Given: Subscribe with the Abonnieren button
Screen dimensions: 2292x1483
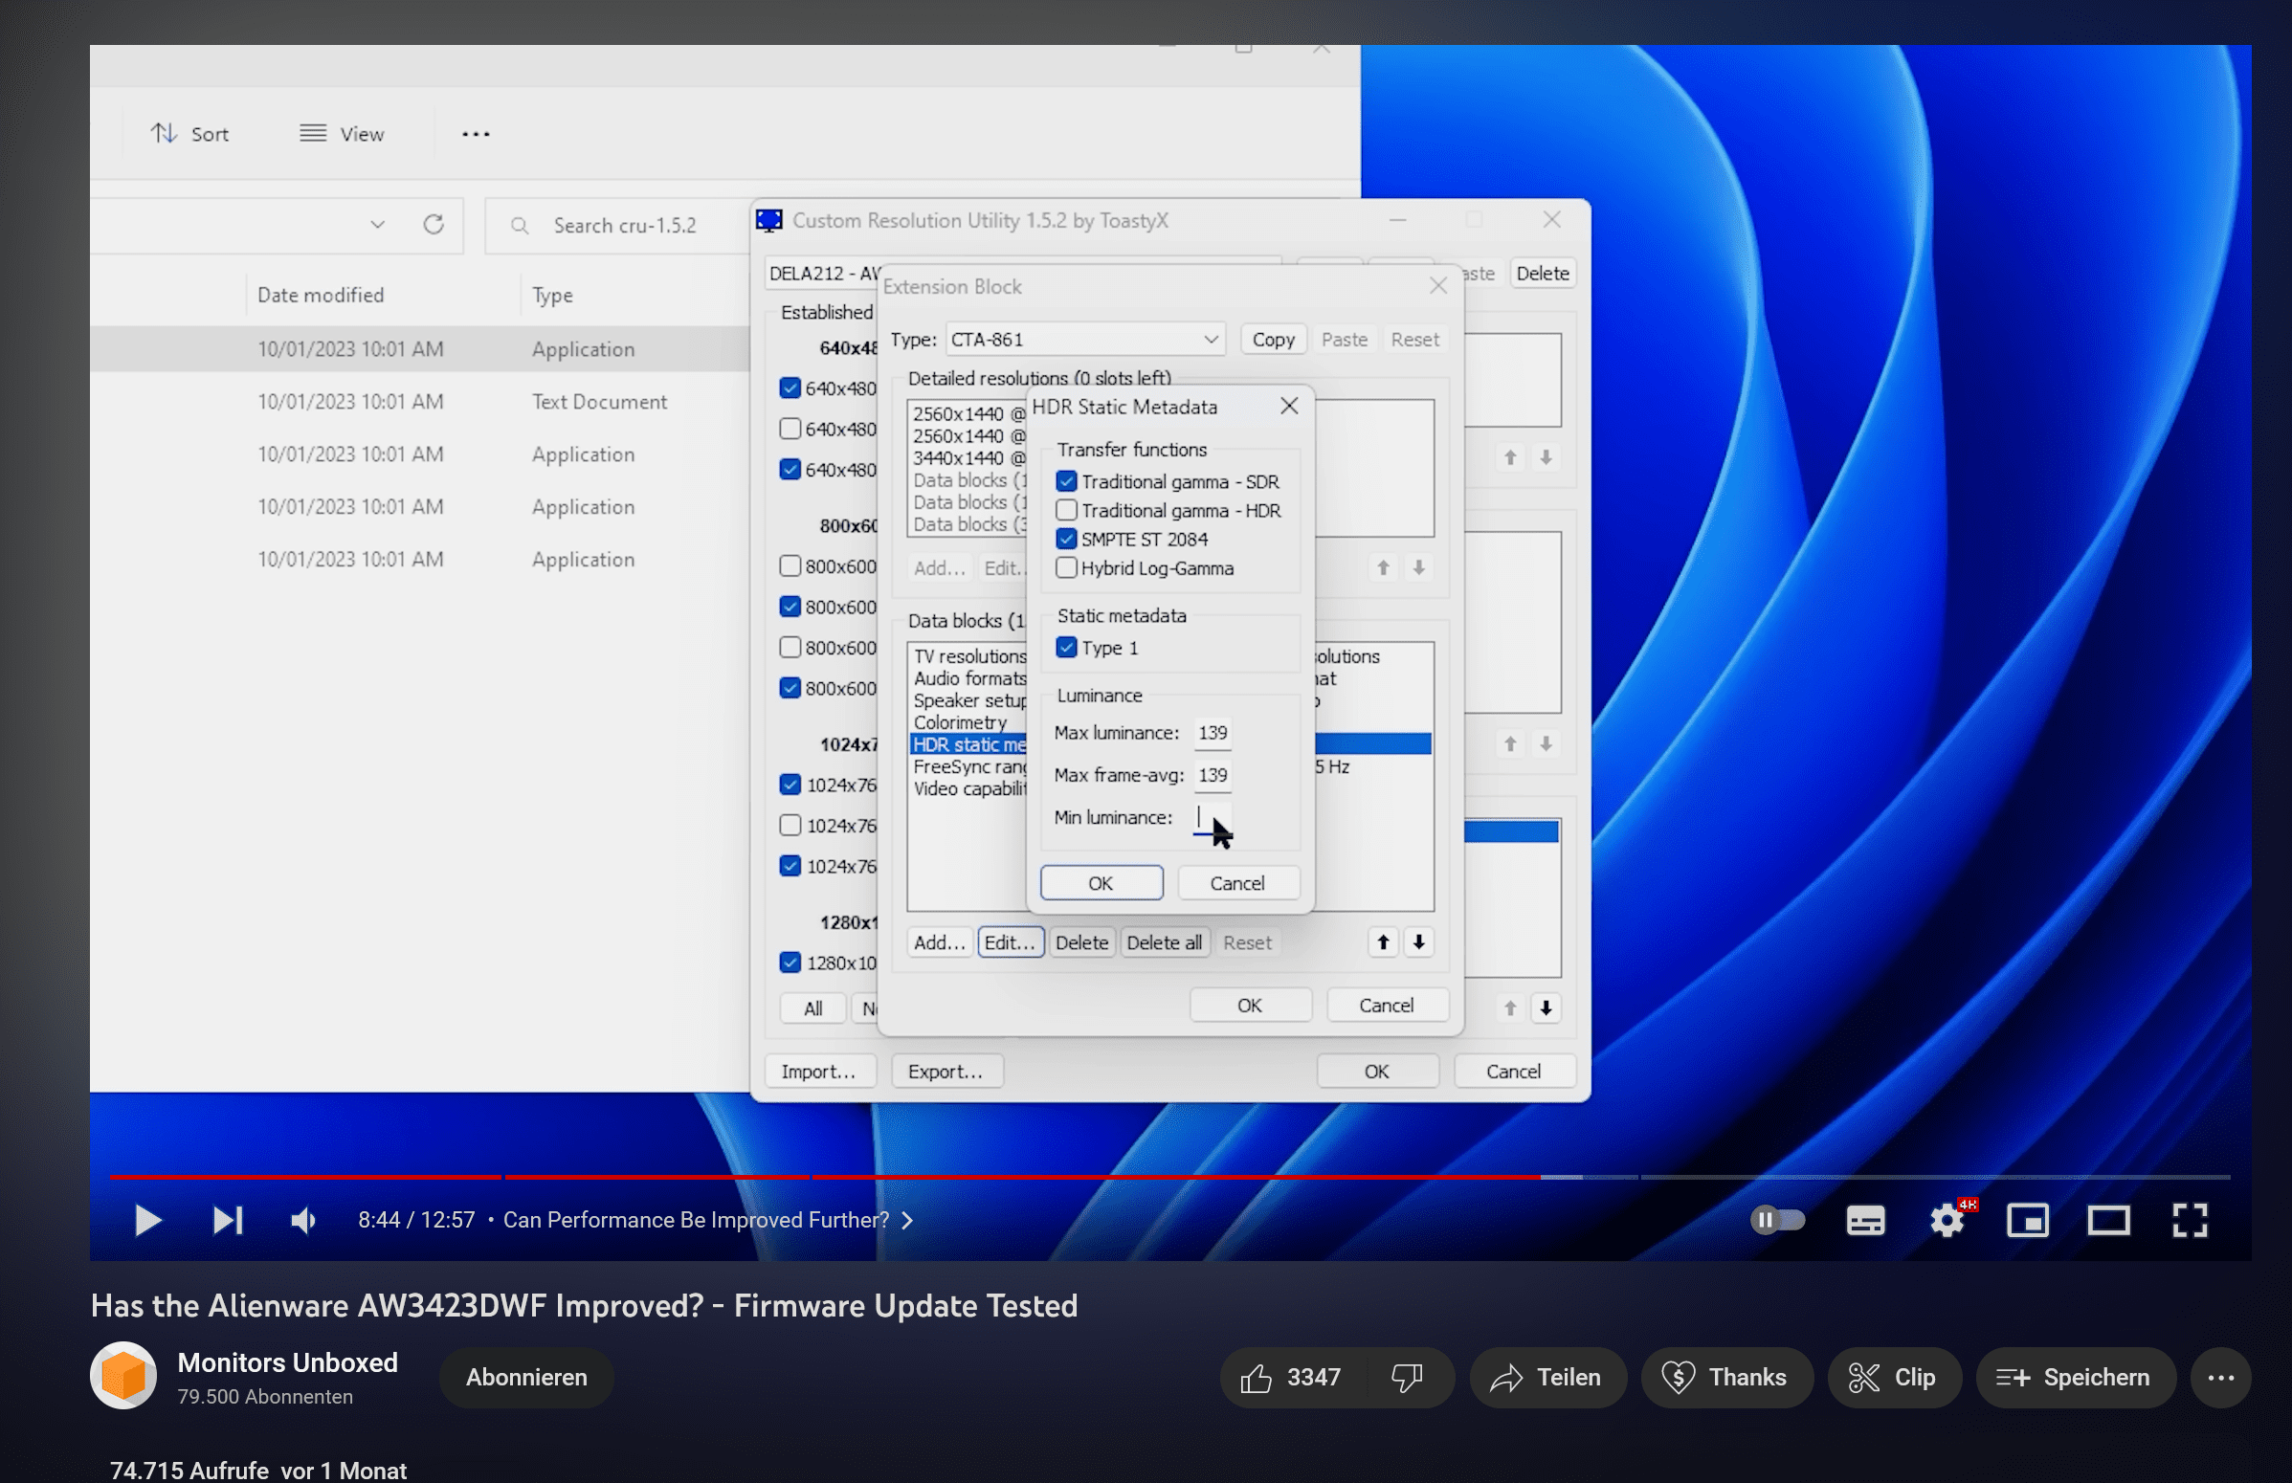Looking at the screenshot, I should (x=525, y=1378).
